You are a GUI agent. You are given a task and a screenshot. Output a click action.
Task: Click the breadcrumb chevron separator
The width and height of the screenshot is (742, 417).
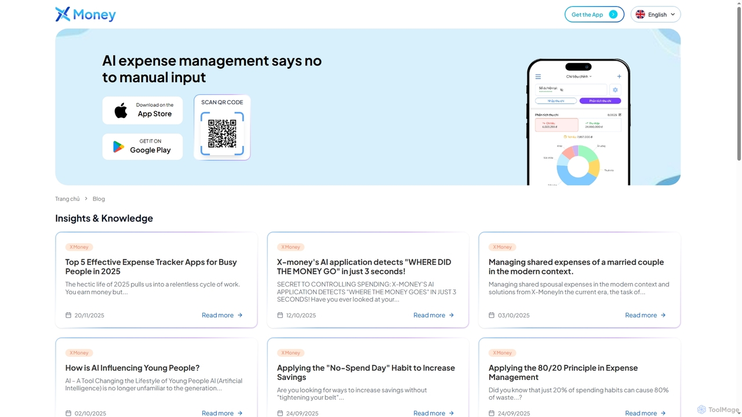click(x=86, y=199)
